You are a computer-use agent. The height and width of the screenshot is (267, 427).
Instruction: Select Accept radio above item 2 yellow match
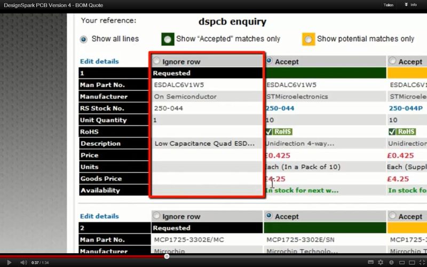pos(392,216)
